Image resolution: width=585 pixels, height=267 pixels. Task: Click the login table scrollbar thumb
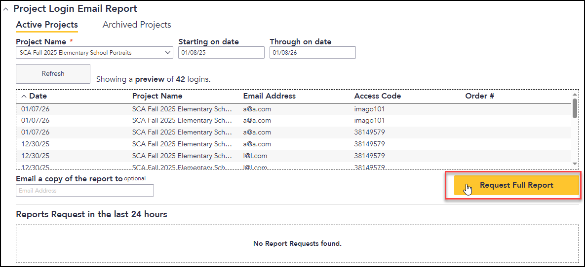575,108
